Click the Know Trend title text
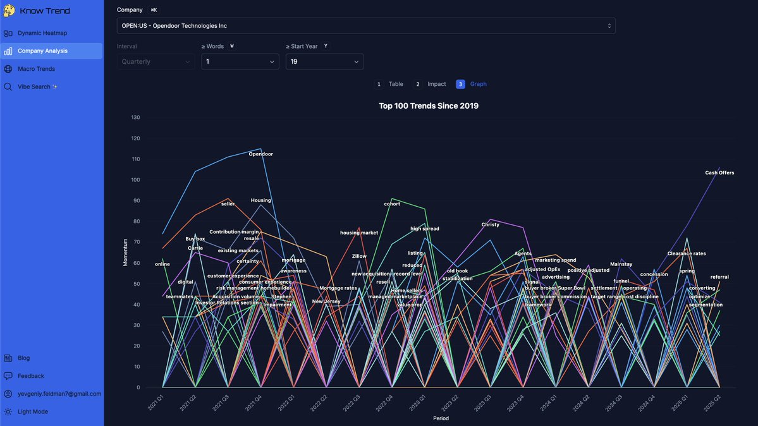Screen dimensions: 758x426 click(45, 11)
